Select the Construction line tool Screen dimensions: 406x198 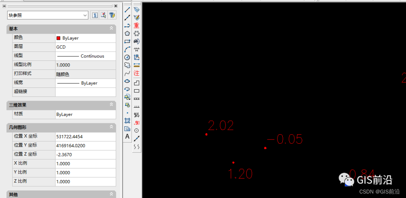127,18
